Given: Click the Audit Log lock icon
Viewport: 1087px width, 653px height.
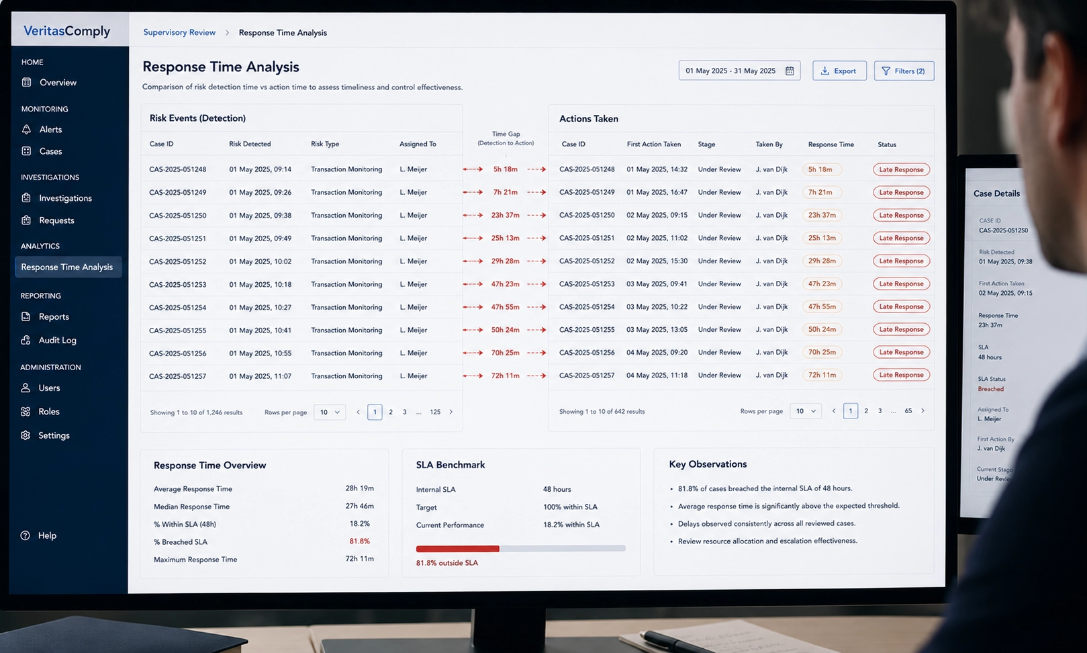Looking at the screenshot, I should pyautogui.click(x=26, y=340).
